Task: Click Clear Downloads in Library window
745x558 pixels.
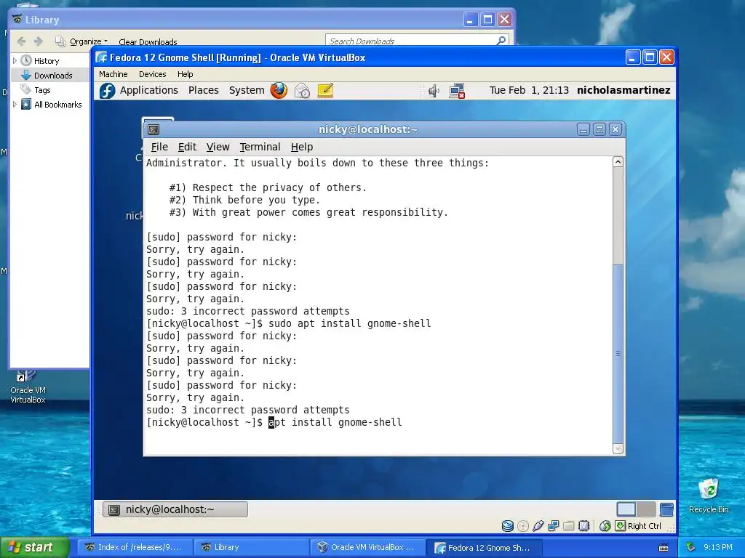Action: (148, 41)
